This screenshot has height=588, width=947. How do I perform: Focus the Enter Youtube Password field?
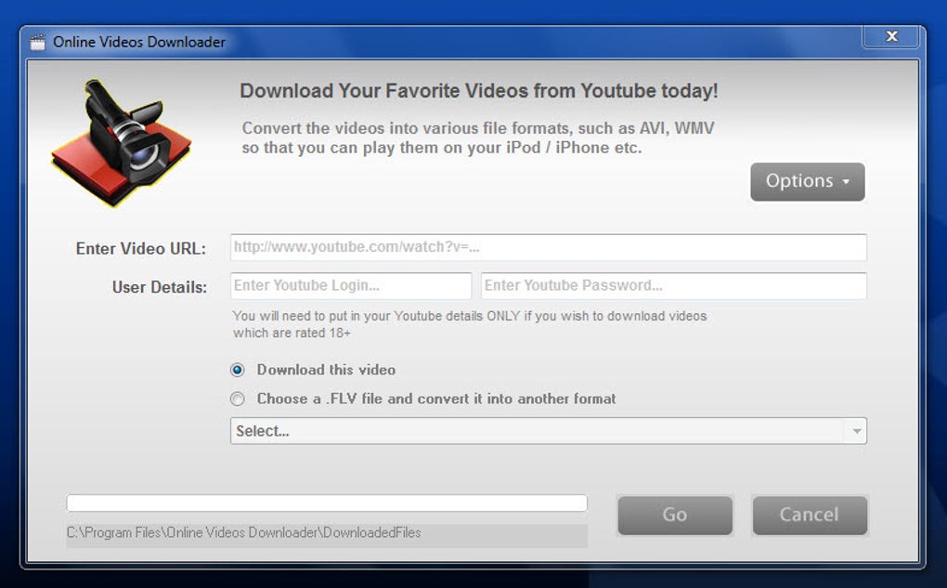(674, 285)
